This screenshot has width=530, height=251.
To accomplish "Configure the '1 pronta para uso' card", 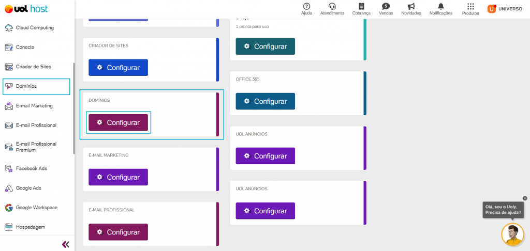I will pos(266,46).
